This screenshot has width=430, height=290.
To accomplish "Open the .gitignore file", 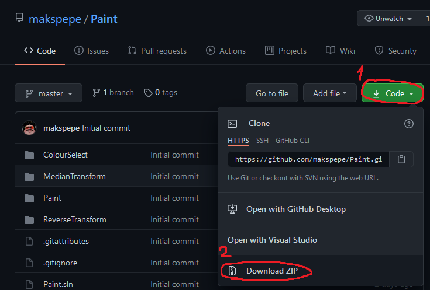I will (x=60, y=263).
